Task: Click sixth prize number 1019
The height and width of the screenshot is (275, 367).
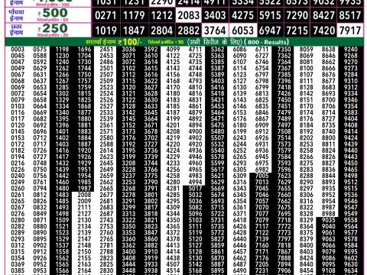Action: 106,31
